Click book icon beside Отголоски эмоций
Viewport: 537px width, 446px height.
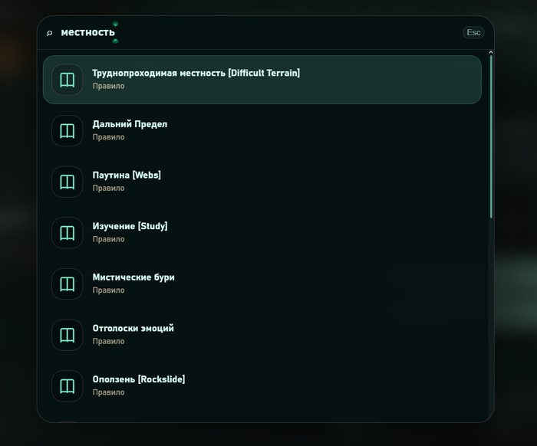click(68, 335)
